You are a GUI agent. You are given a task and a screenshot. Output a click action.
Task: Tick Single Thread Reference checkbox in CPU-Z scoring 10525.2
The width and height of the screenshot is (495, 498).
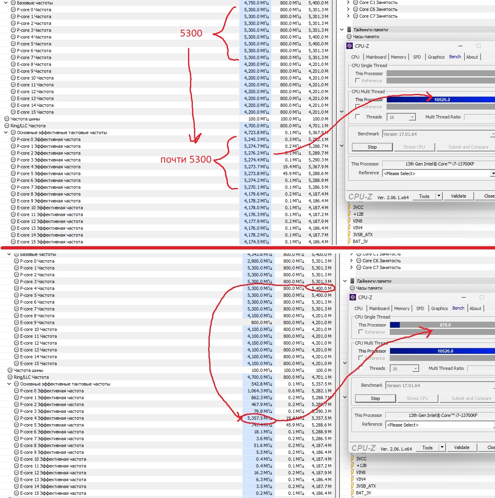pyautogui.click(x=358, y=80)
